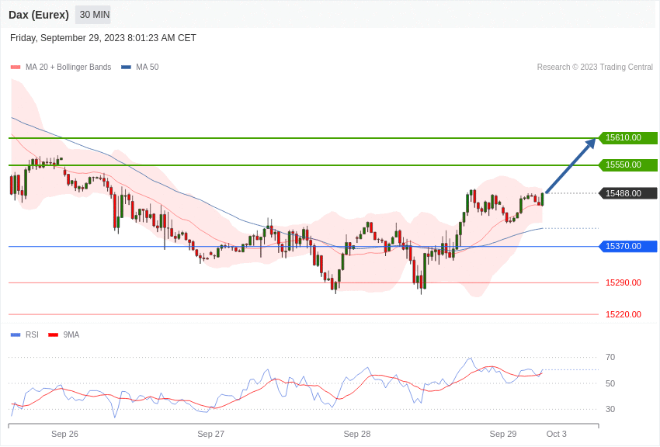The height and width of the screenshot is (447, 660).
Task: Click the MA 20 + Bollinger Bands legend text
Action: [x=68, y=68]
